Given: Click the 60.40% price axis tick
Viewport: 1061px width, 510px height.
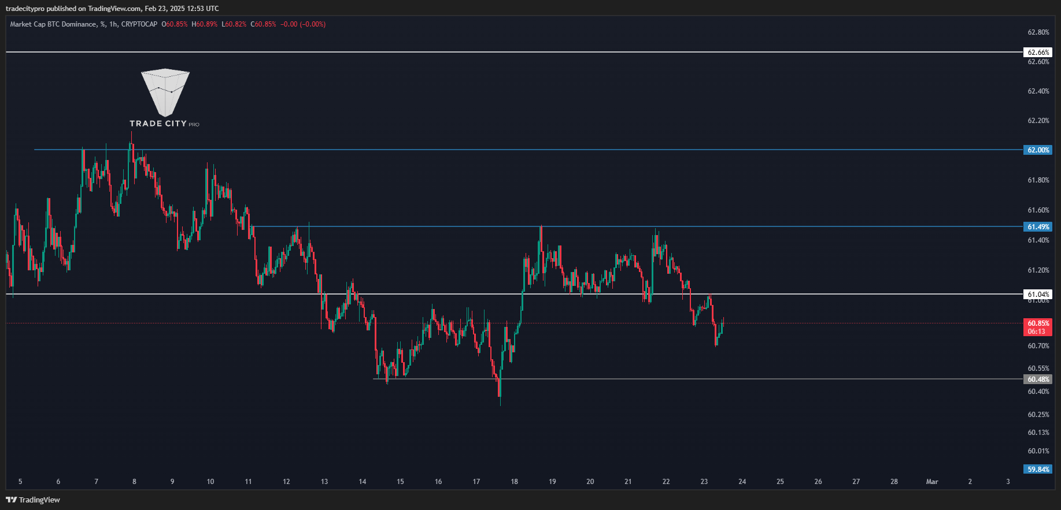Looking at the screenshot, I should coord(1038,392).
